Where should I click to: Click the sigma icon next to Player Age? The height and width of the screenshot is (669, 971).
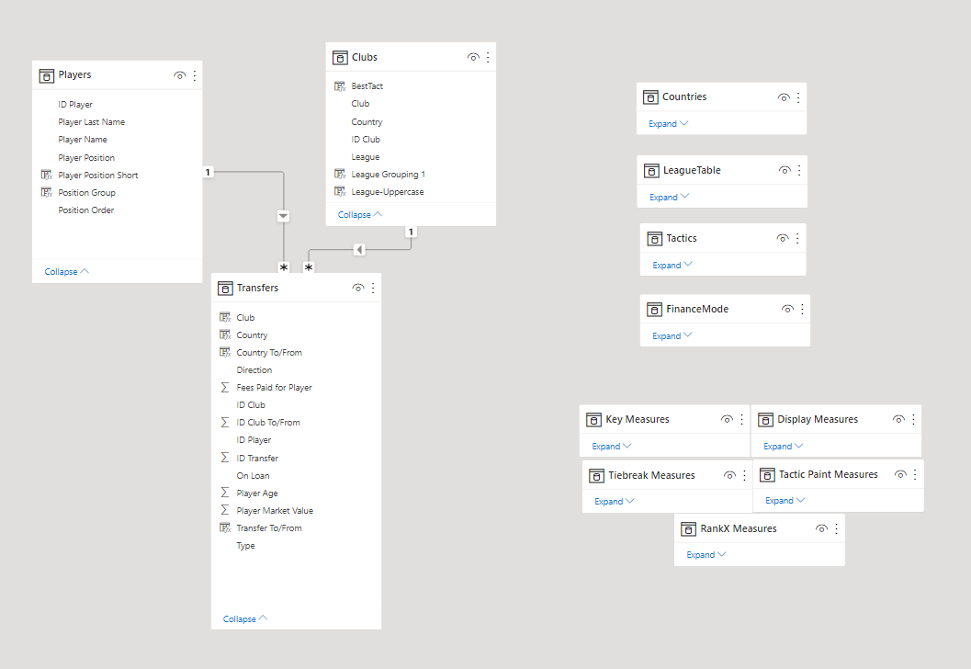pyautogui.click(x=225, y=493)
